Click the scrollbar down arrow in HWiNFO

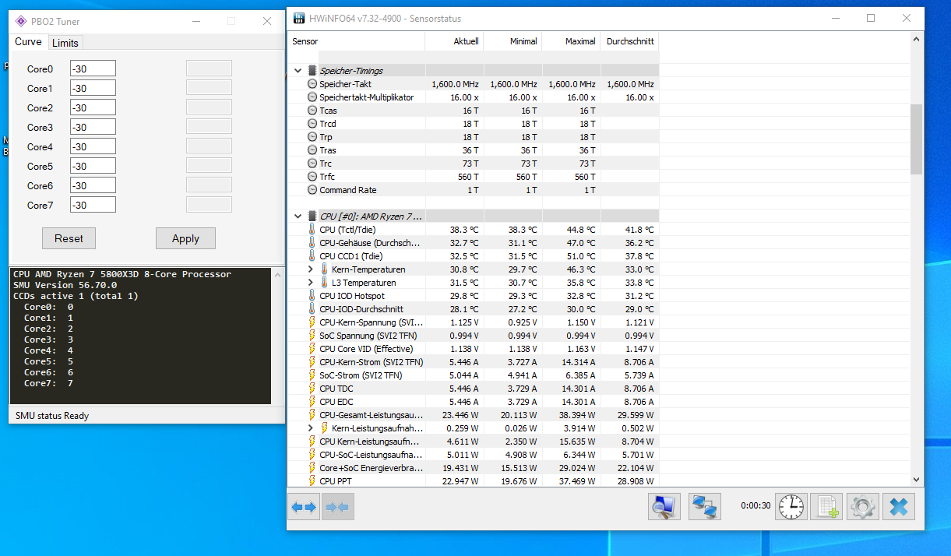916,480
